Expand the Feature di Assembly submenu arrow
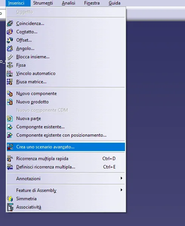 point(122,190)
